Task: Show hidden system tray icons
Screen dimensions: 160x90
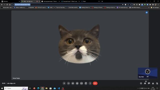Action: pyautogui.click(x=138, y=88)
